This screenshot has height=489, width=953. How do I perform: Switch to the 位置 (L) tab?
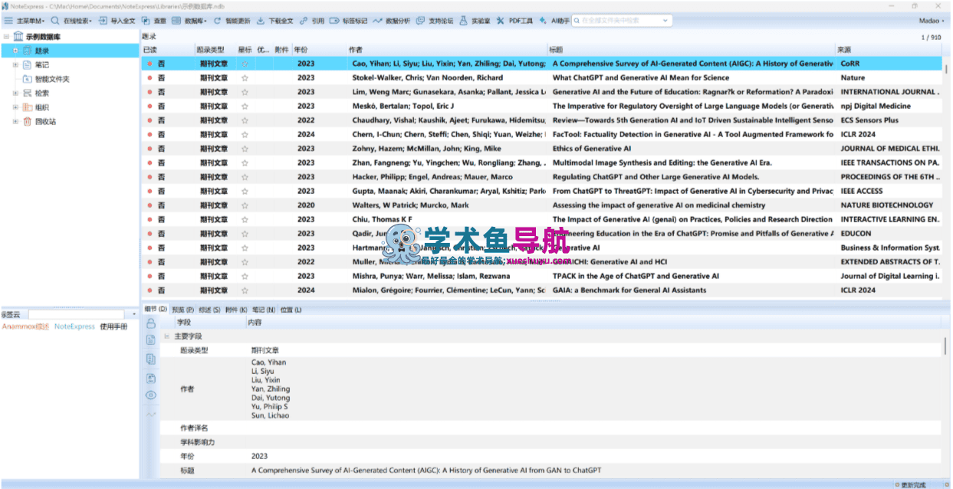[291, 310]
